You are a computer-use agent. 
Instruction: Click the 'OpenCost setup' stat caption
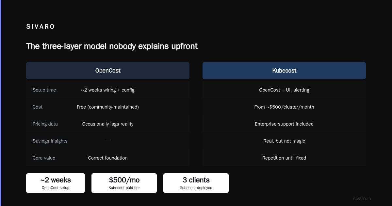pos(56,188)
